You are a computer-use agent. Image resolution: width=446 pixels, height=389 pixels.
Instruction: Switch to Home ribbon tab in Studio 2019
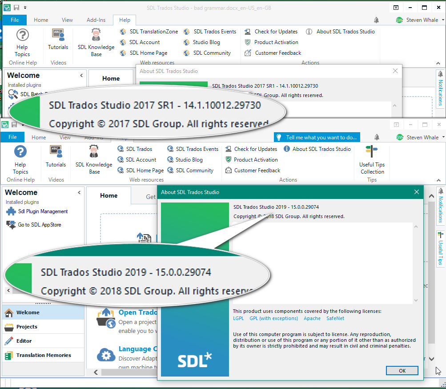point(39,137)
